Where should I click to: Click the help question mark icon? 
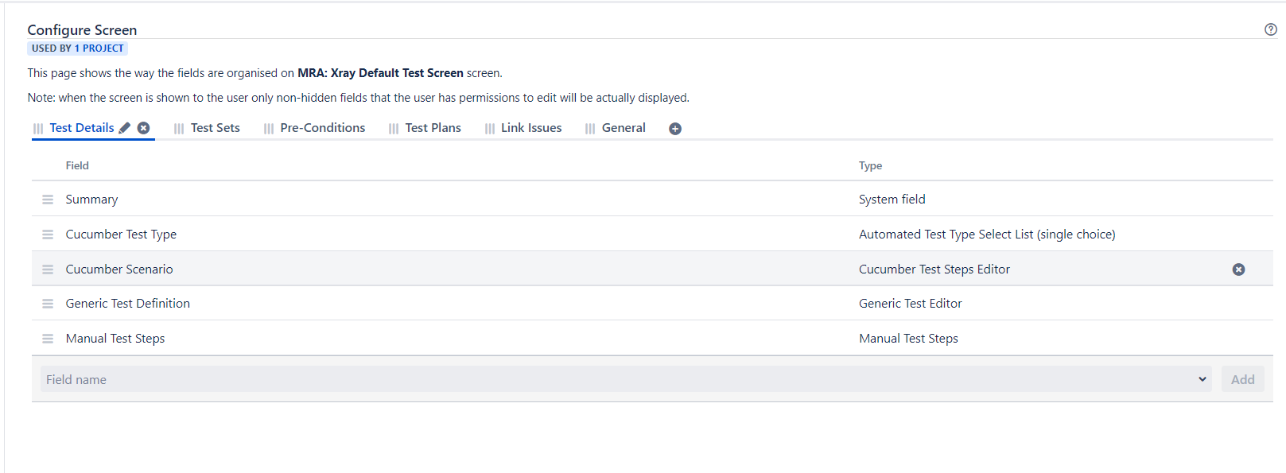[x=1270, y=29]
